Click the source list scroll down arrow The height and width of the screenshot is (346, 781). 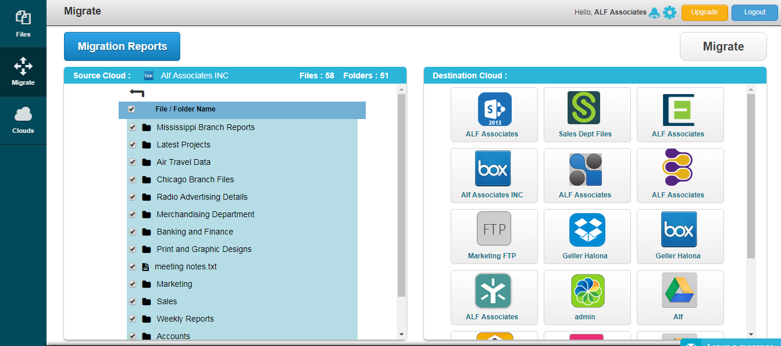[401, 334]
